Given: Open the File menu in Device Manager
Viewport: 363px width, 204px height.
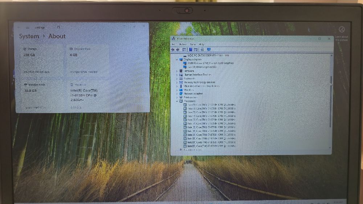Looking at the screenshot, I should (x=173, y=44).
